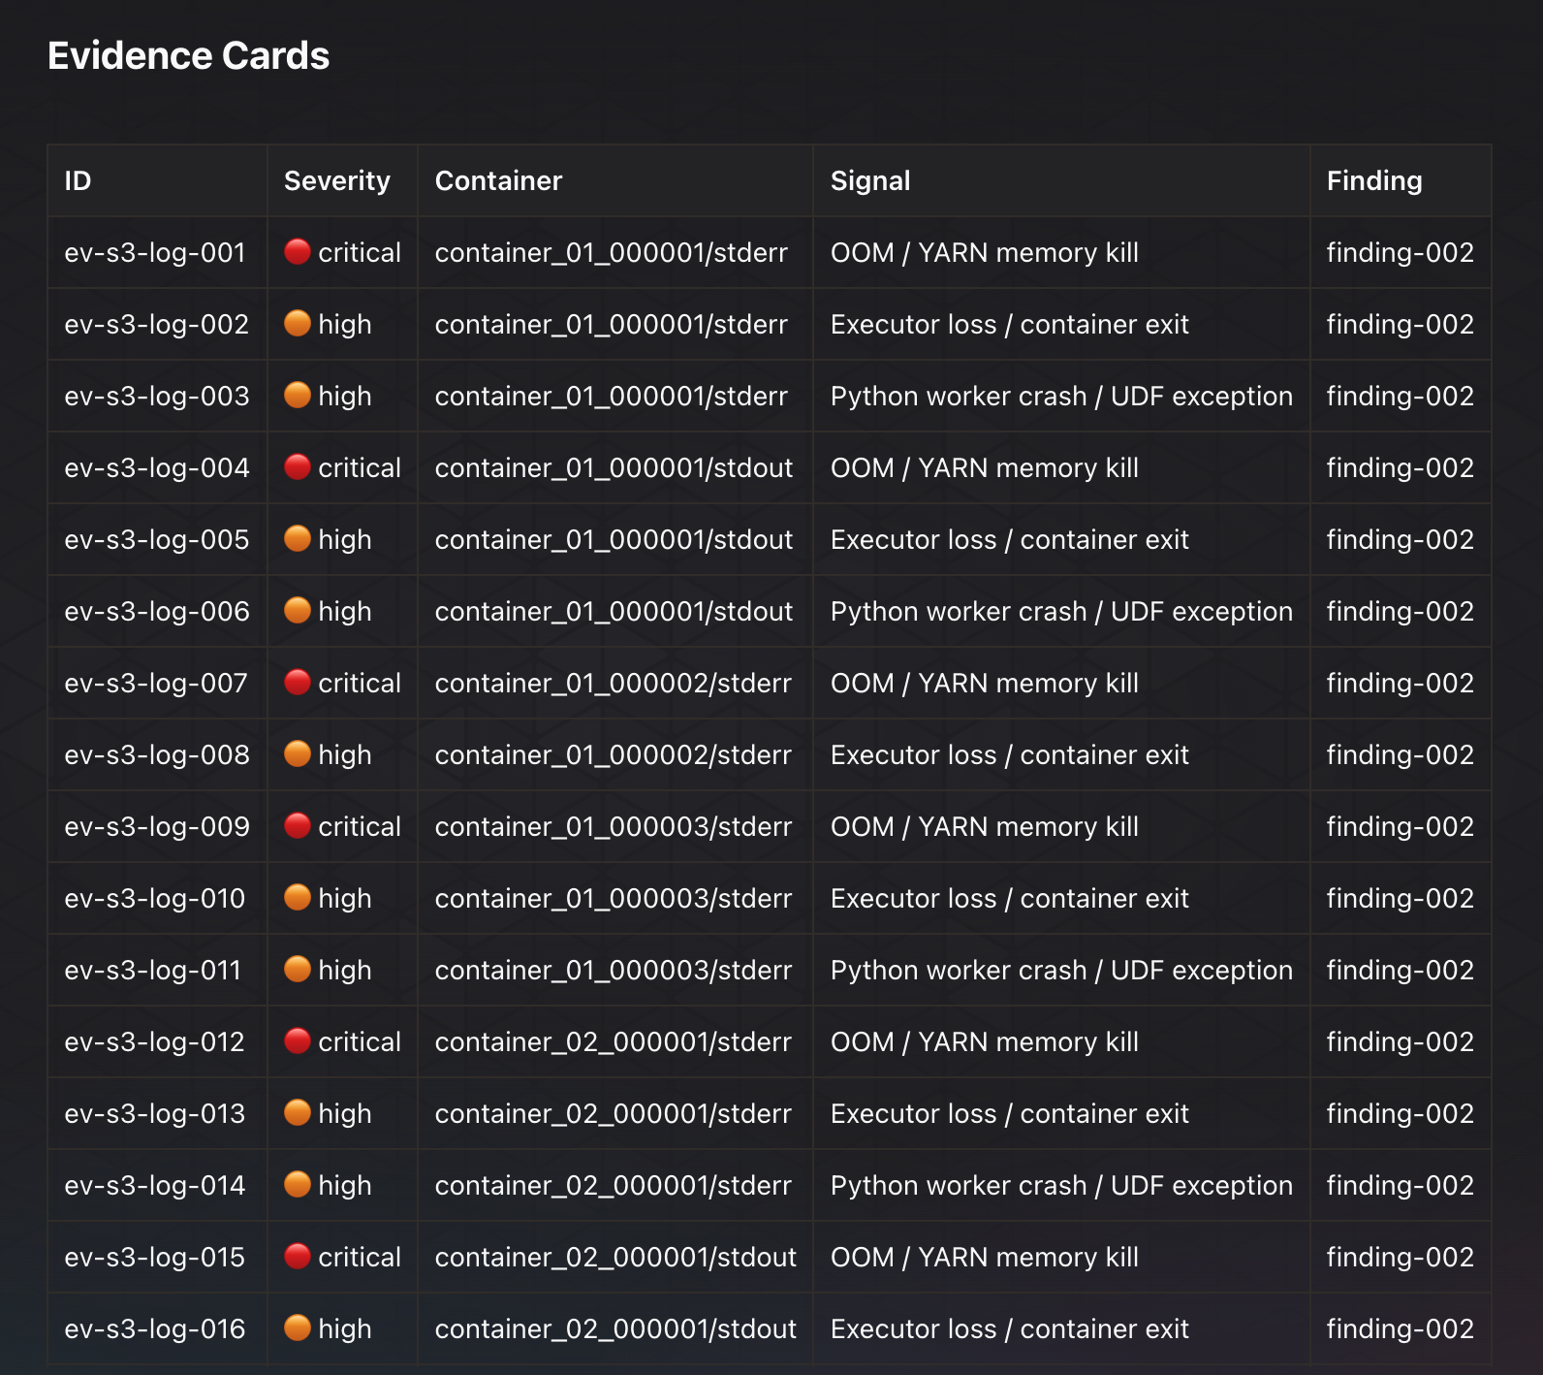This screenshot has width=1543, height=1375.
Task: Select the ev-s3-log-001 ID cell
Action: (x=155, y=252)
